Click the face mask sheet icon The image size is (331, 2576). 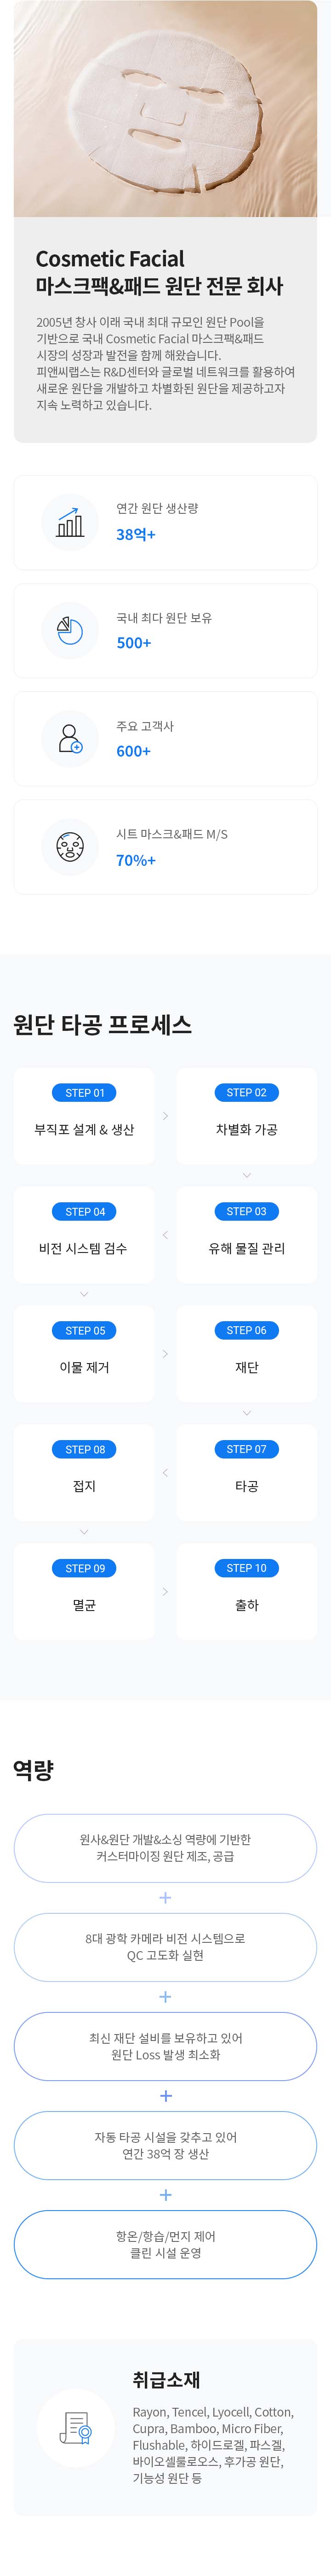click(x=70, y=847)
